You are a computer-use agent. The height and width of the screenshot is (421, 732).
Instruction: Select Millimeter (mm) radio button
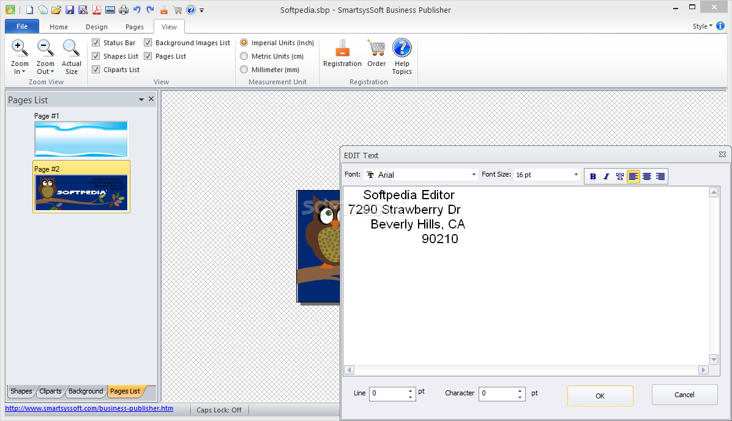tap(244, 70)
